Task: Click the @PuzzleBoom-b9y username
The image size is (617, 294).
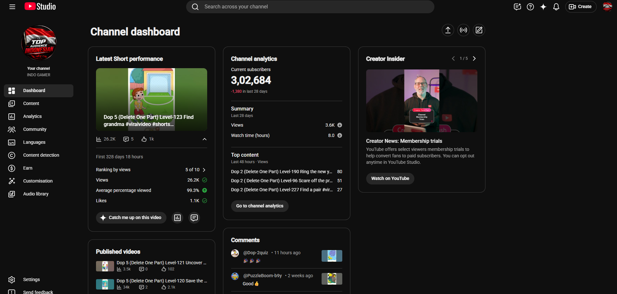Action: [262, 276]
